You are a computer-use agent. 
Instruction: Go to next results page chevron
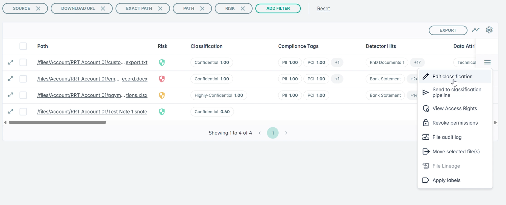tap(286, 133)
